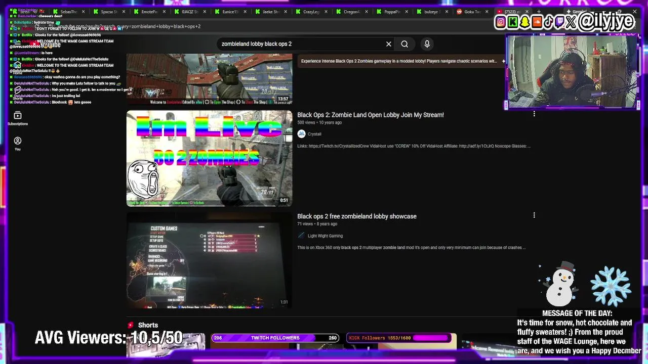Select the active (7523) YouTube browser tab
The height and width of the screenshot is (364, 648).
click(x=513, y=12)
